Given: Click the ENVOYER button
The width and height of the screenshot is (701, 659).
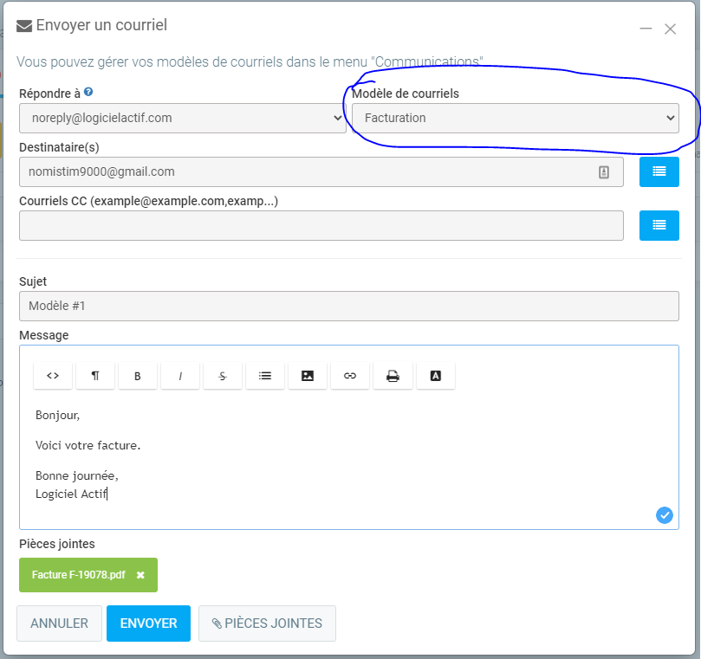Looking at the screenshot, I should (x=148, y=623).
